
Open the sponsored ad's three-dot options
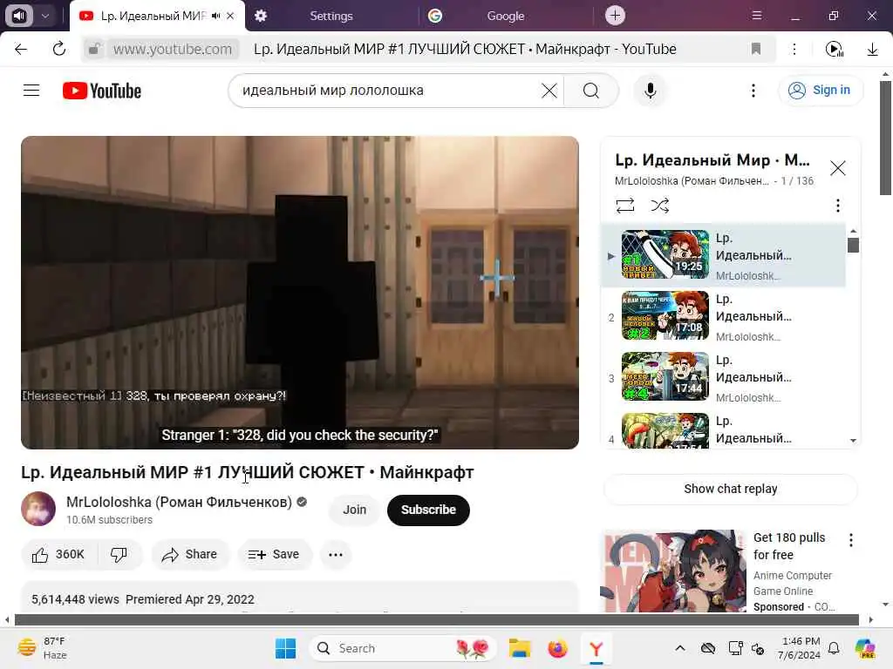click(x=851, y=540)
